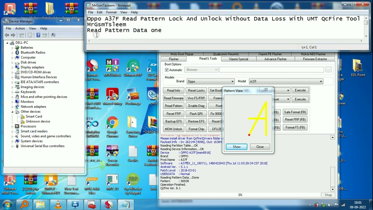373x210 pixels.
Task: Click the Read Pattern button
Action: coord(174,106)
